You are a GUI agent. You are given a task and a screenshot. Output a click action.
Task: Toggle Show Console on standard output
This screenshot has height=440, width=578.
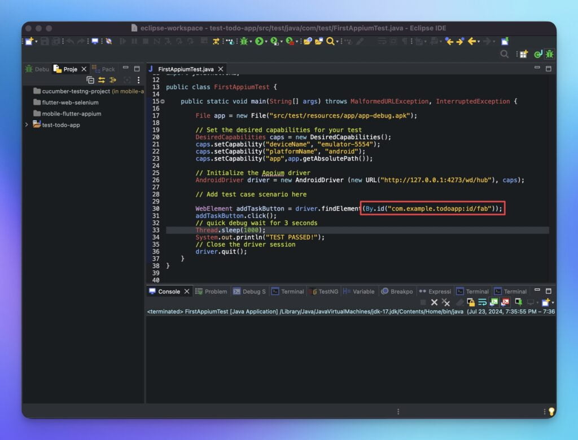[x=493, y=303]
